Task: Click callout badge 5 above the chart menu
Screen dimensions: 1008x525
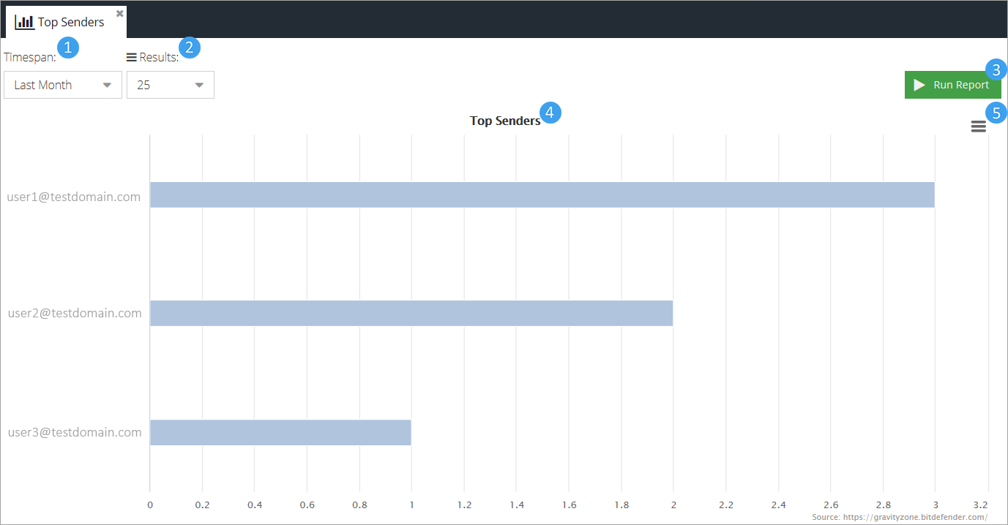Action: pyautogui.click(x=996, y=113)
